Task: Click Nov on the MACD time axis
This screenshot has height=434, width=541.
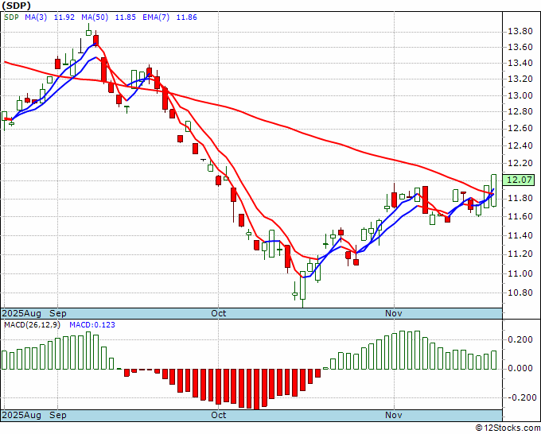Action: tap(394, 415)
